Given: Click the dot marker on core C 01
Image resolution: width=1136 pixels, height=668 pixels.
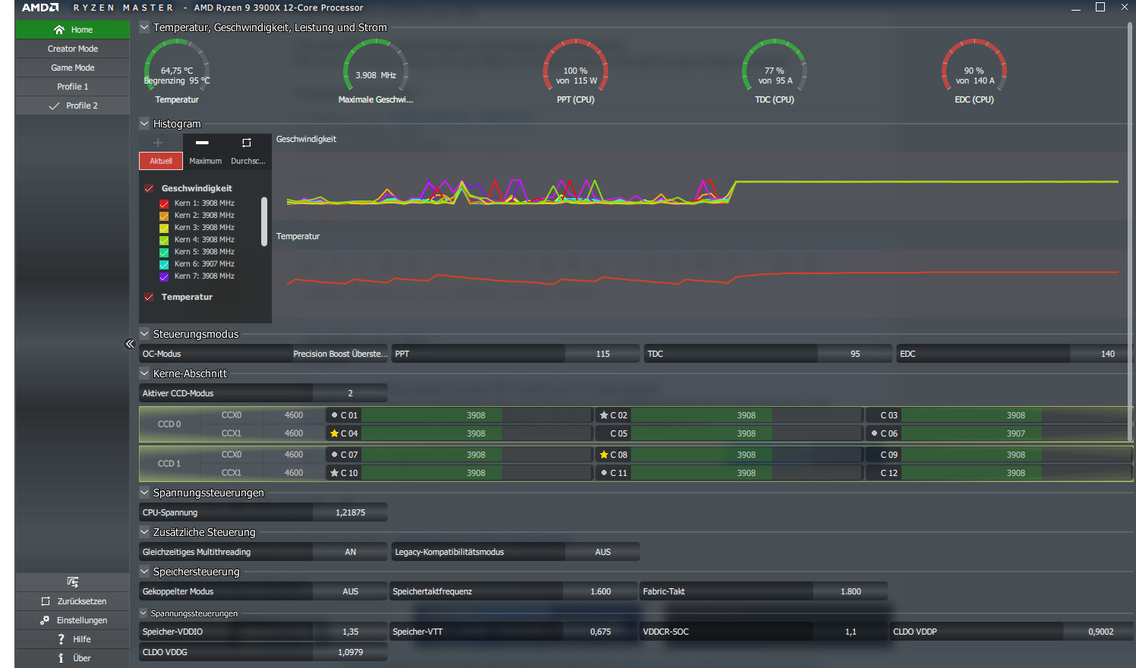Looking at the screenshot, I should [334, 415].
